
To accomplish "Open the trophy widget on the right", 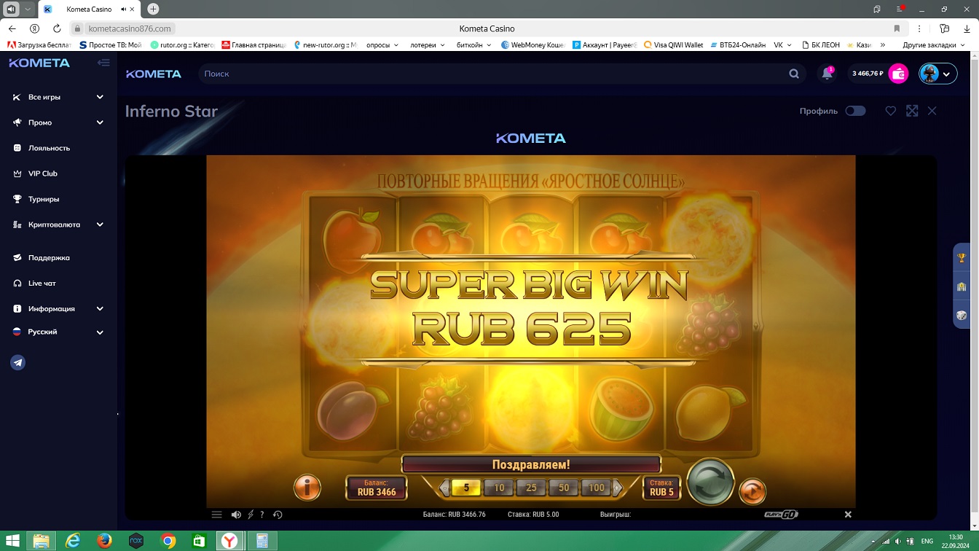I will coord(962,257).
